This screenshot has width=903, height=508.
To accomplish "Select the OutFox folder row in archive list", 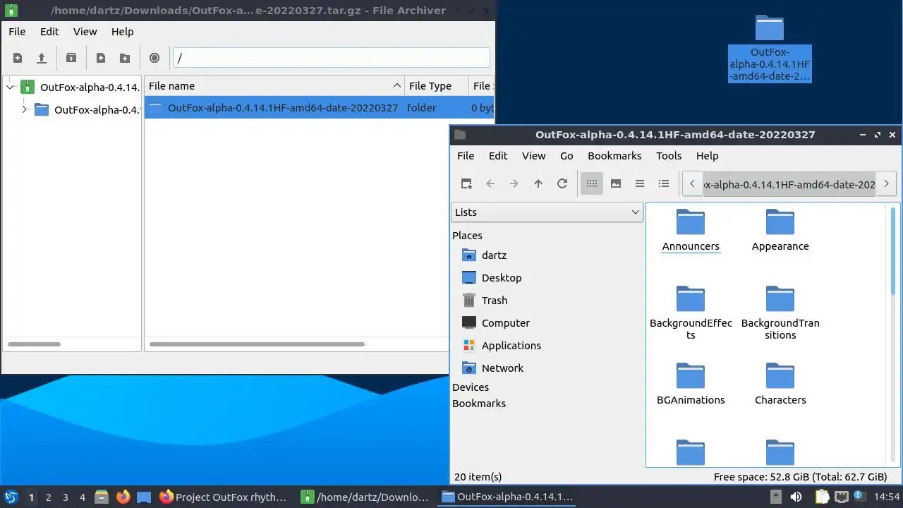I will (320, 108).
